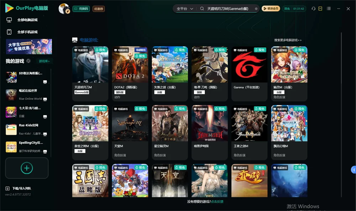This screenshot has width=356, height=211.
Task: Click the 电脑游戏 section header icon
Action: 75,40
